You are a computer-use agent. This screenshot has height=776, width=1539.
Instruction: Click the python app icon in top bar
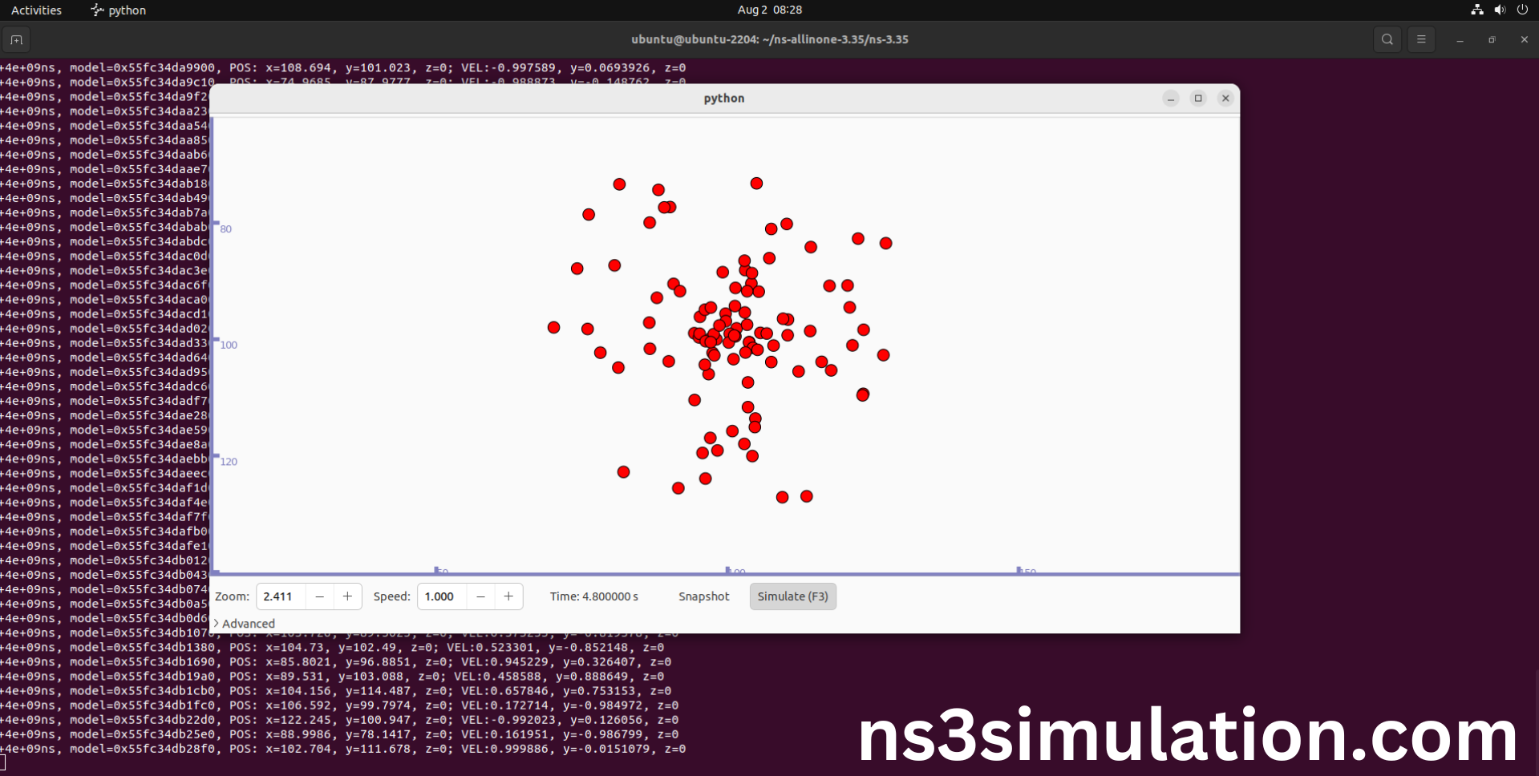click(x=96, y=10)
